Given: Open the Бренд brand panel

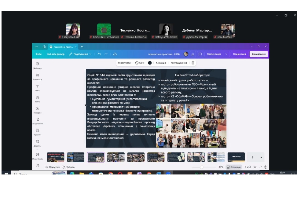Looking at the screenshot, I should pyautogui.click(x=38, y=99).
